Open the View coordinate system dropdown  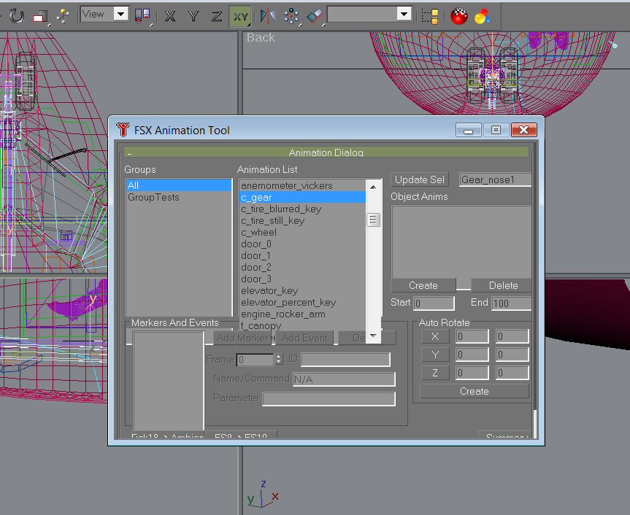120,15
